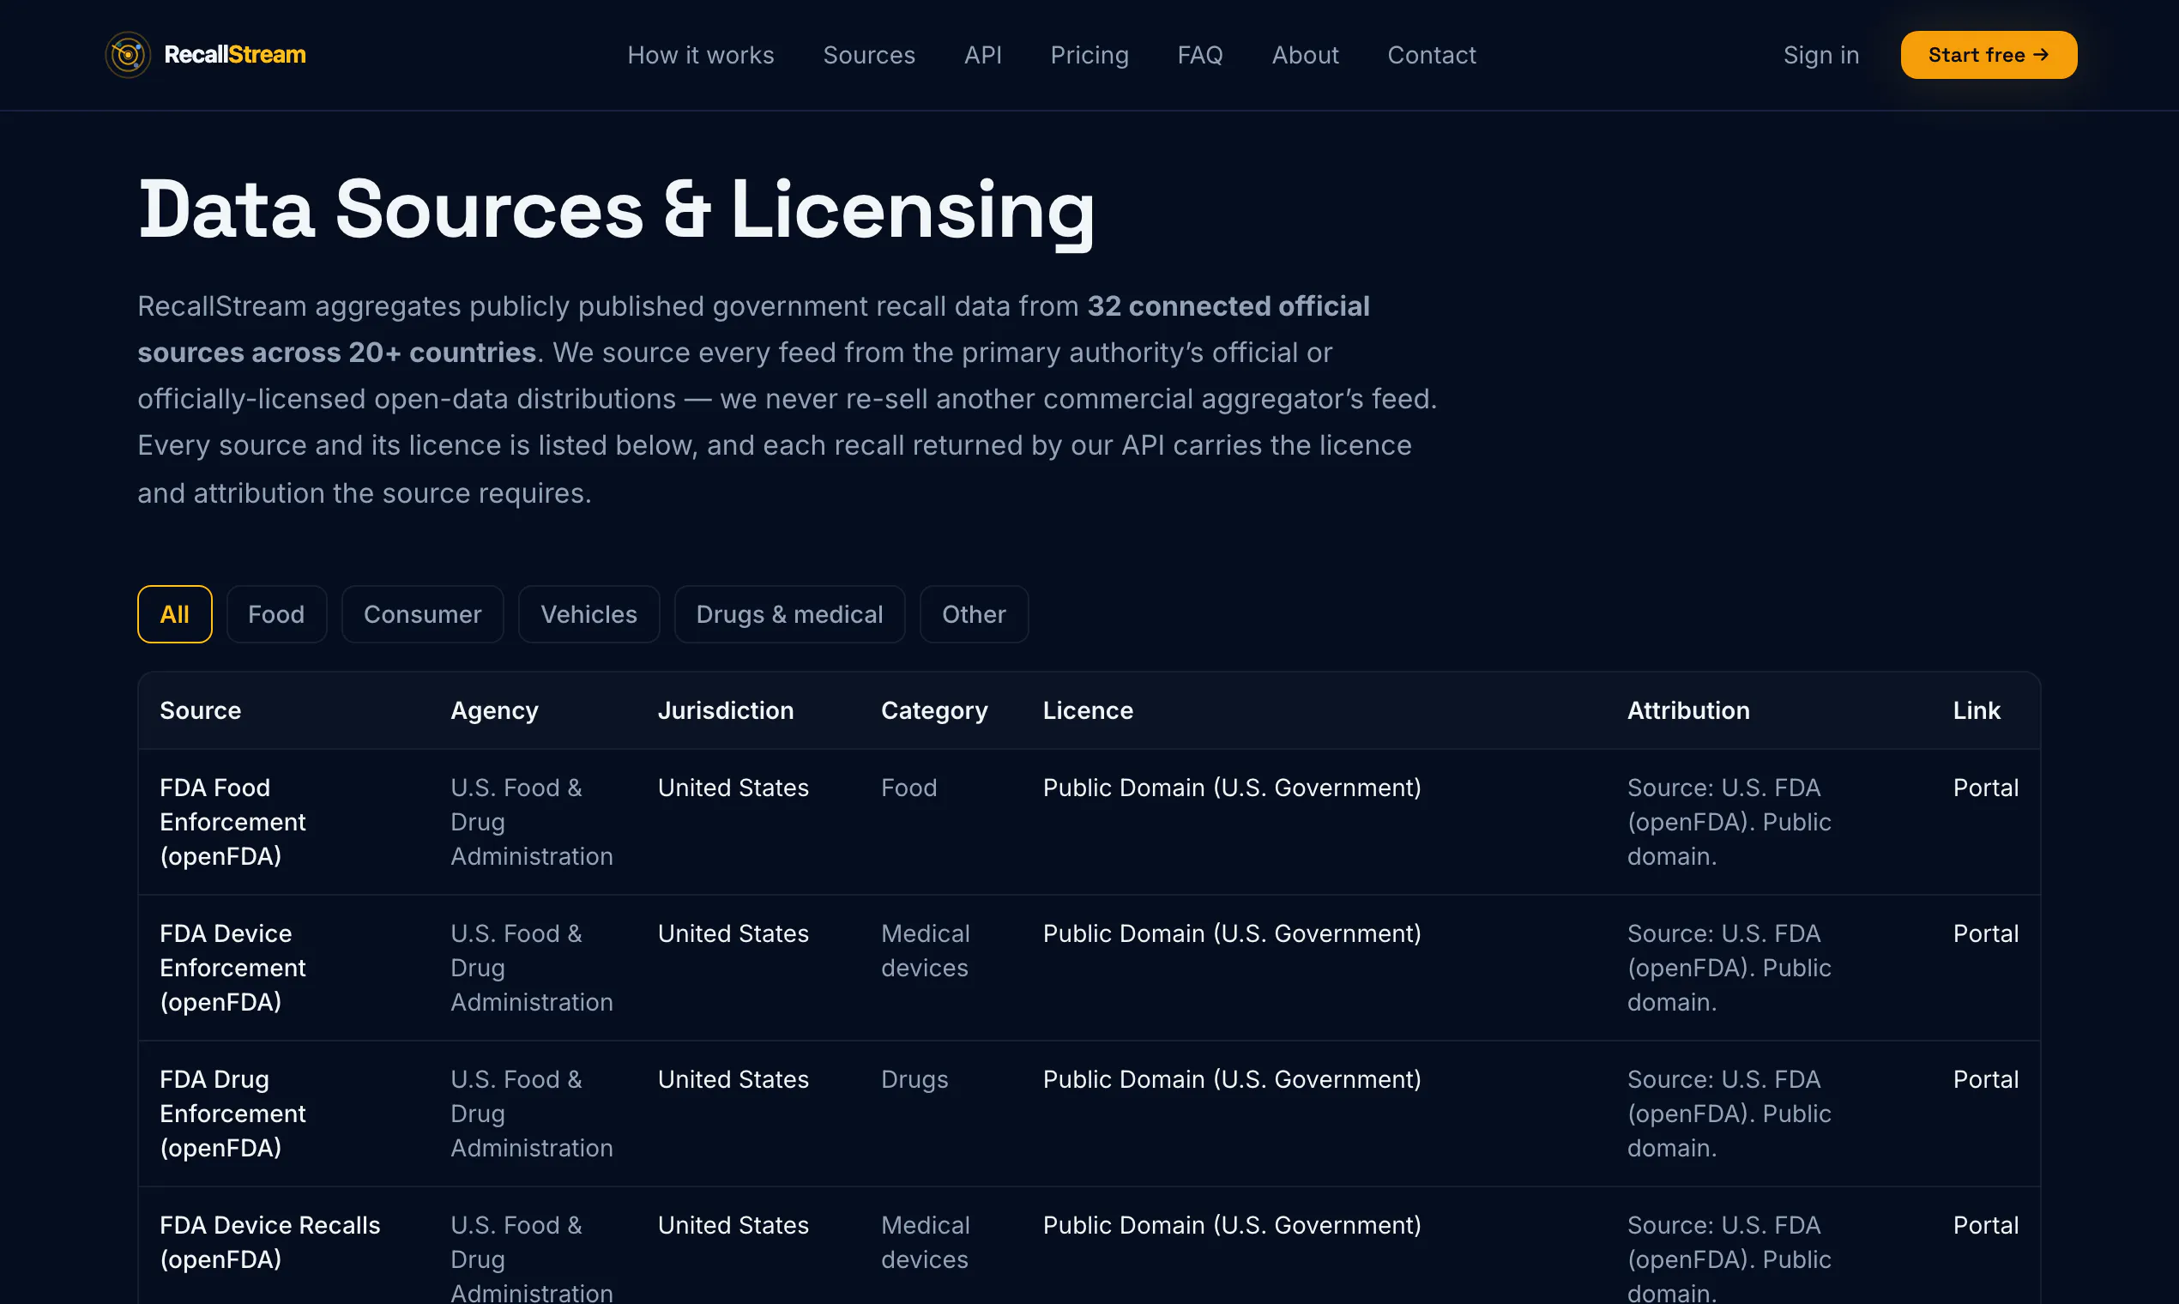Click Public Domain licence in FDA Device Enforcement row
This screenshot has height=1304, width=2179.
[x=1232, y=933]
